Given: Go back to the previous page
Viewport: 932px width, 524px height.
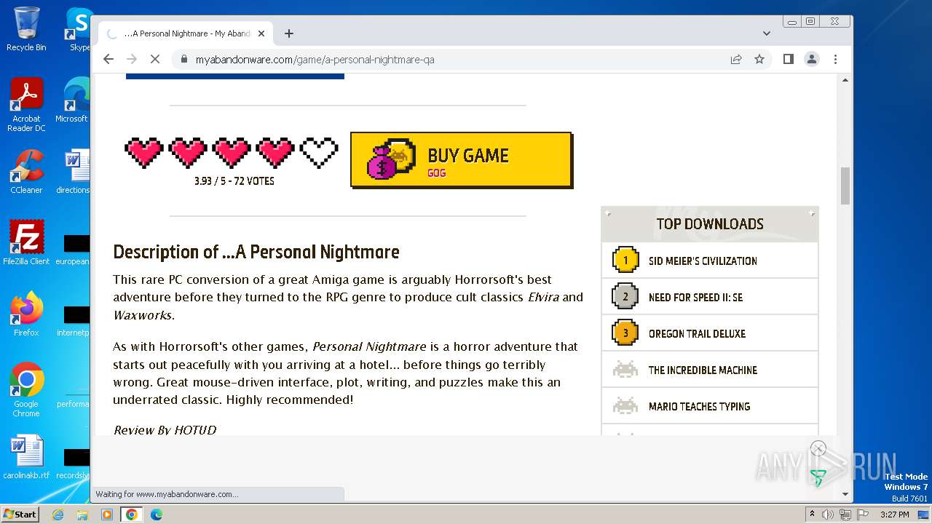Looking at the screenshot, I should pos(108,59).
